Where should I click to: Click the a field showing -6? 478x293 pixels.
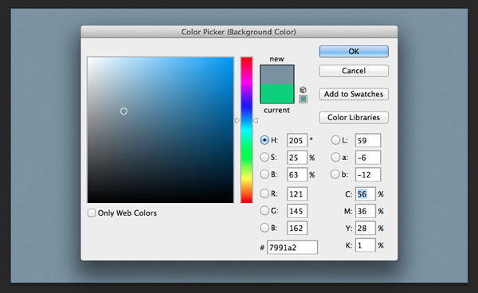pyautogui.click(x=368, y=158)
